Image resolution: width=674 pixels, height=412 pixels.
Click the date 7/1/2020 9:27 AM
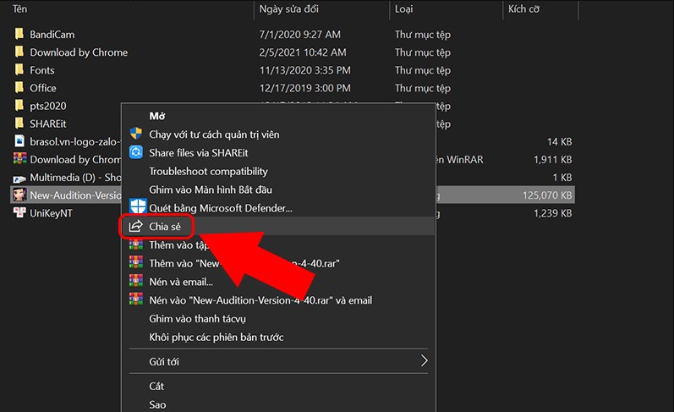coord(300,35)
